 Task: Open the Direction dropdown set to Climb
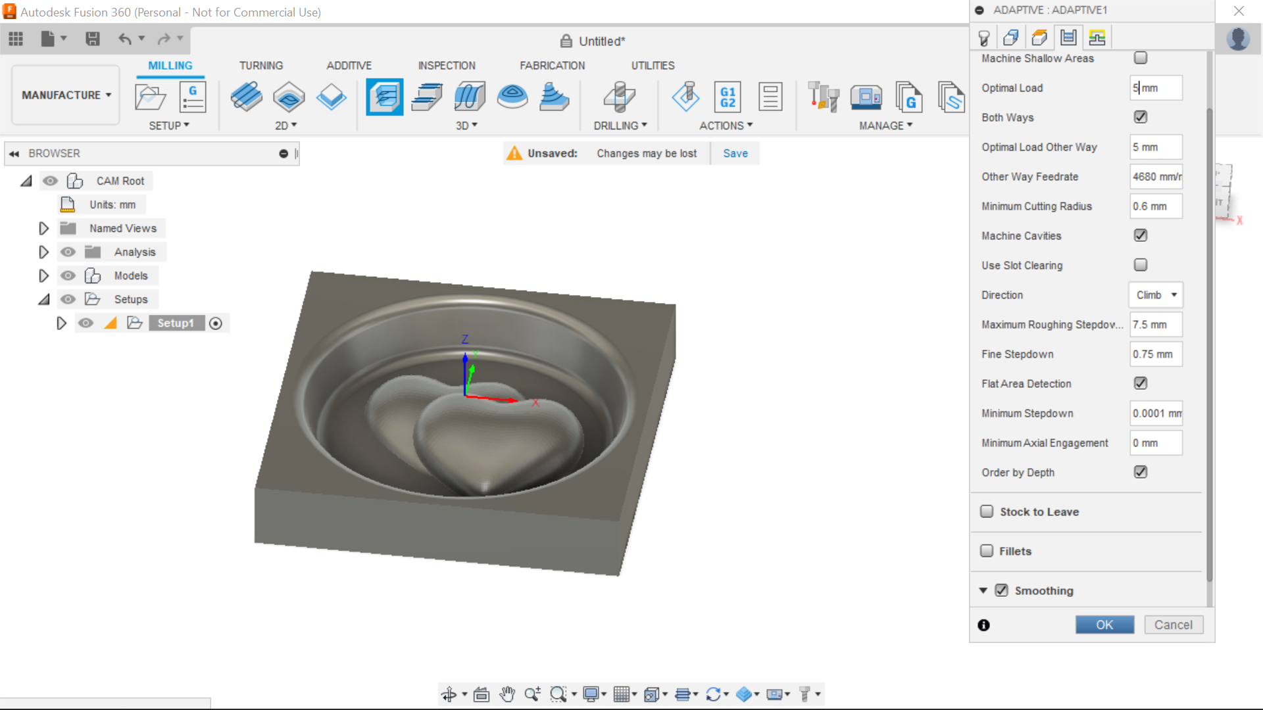(x=1155, y=295)
